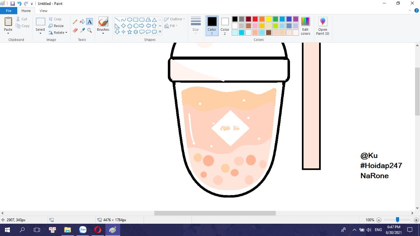This screenshot has height=236, width=420.
Task: Click the zoom in plus button
Action: (x=416, y=220)
